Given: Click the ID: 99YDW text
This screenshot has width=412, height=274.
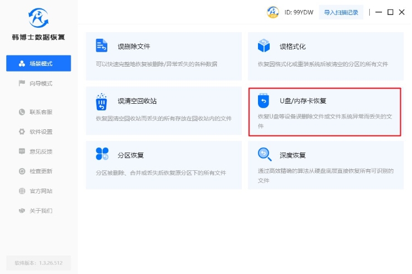Looking at the screenshot, I should pos(299,12).
